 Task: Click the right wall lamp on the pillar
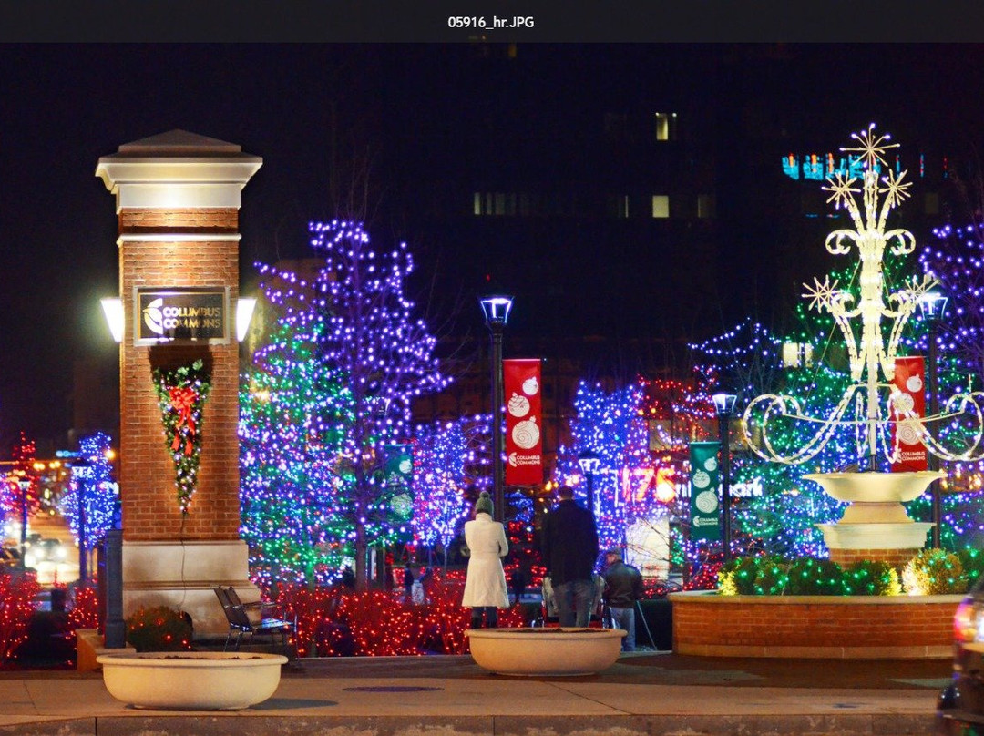[x=246, y=318]
